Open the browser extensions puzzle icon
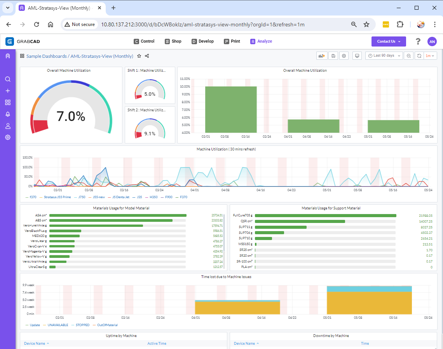Screen dimensions: 443x349 pyautogui.click(x=400, y=24)
